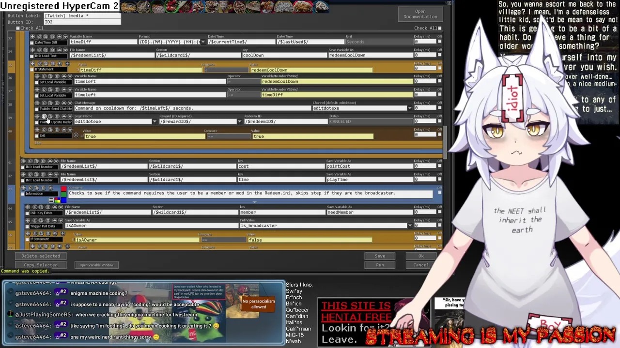Click plus add icon on isAOwner If Statement row

[x=62, y=233]
